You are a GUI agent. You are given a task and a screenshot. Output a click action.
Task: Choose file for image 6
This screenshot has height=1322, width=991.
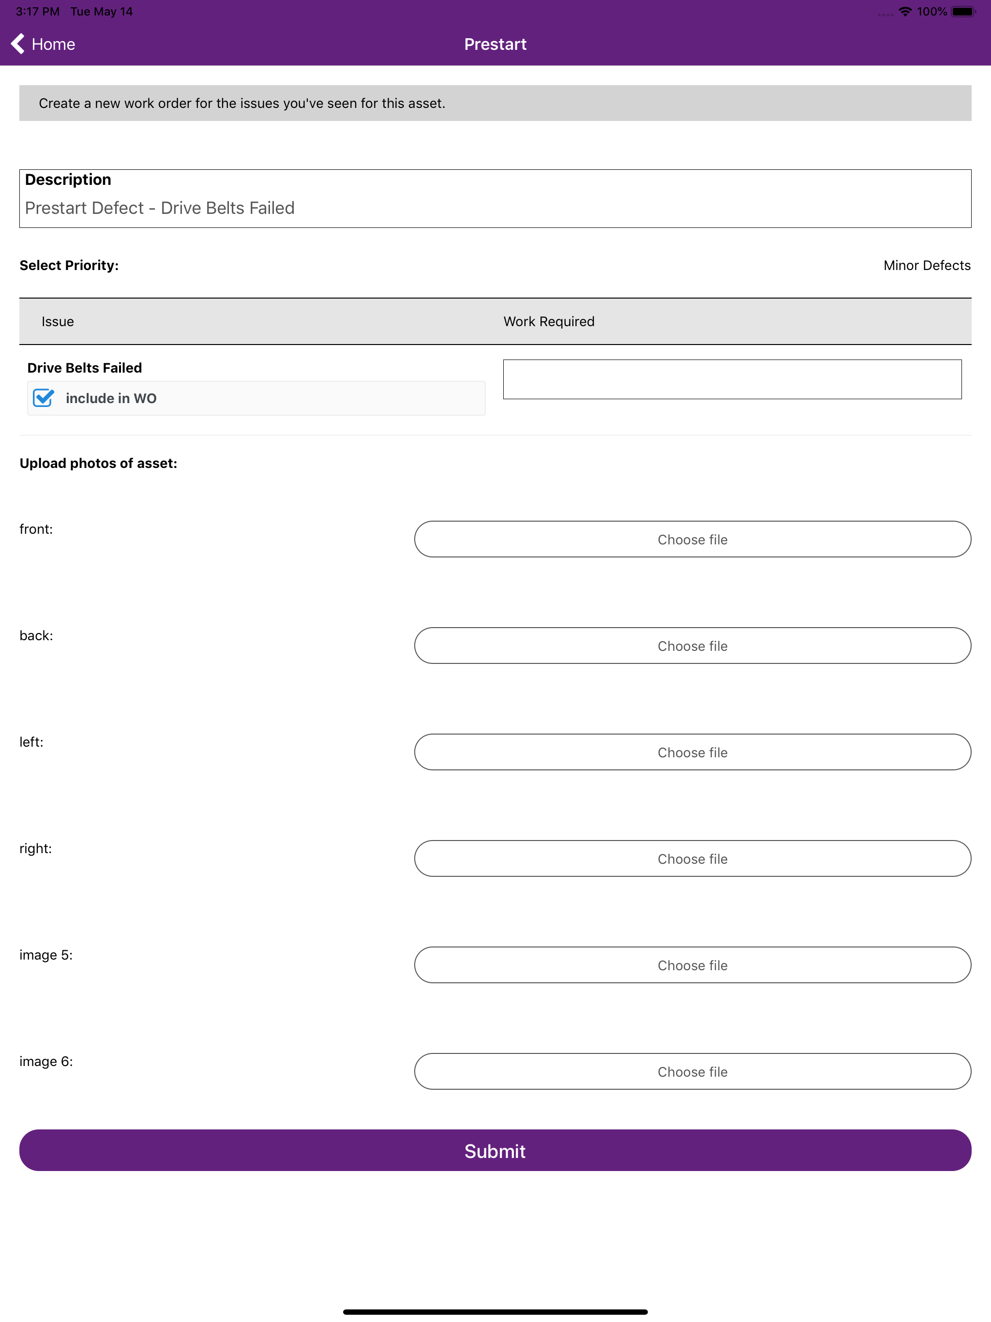point(692,1071)
